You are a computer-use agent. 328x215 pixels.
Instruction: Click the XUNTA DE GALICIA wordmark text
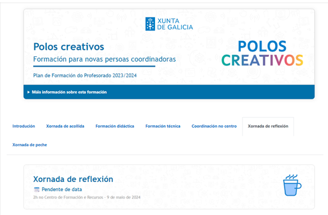point(175,24)
